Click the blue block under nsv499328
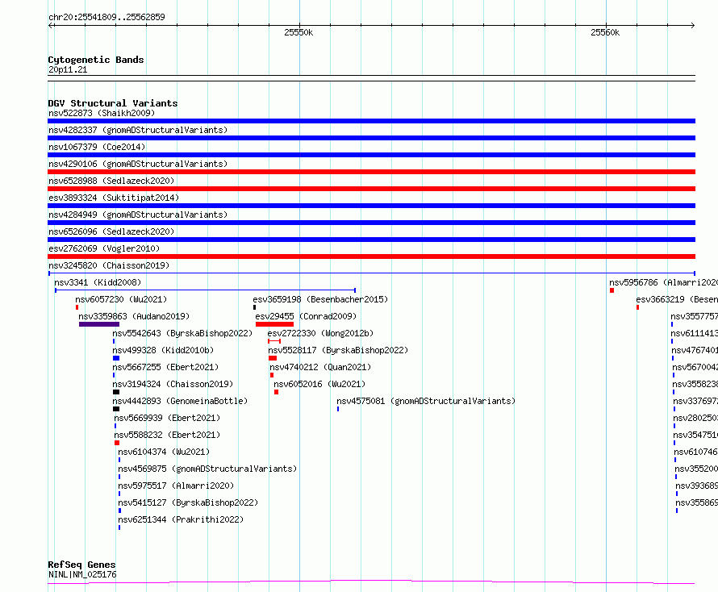This screenshot has height=592, width=718. (x=116, y=358)
